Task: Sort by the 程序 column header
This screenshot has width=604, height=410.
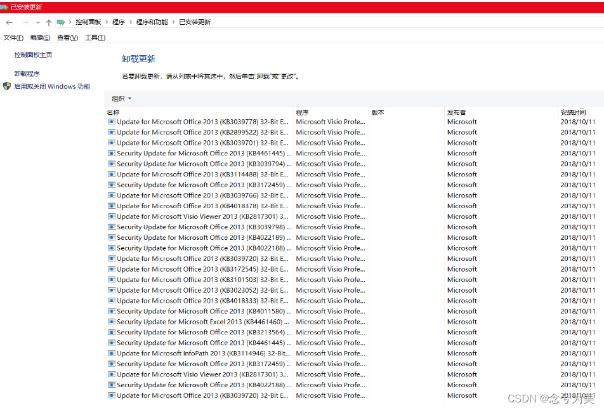Action: point(303,112)
